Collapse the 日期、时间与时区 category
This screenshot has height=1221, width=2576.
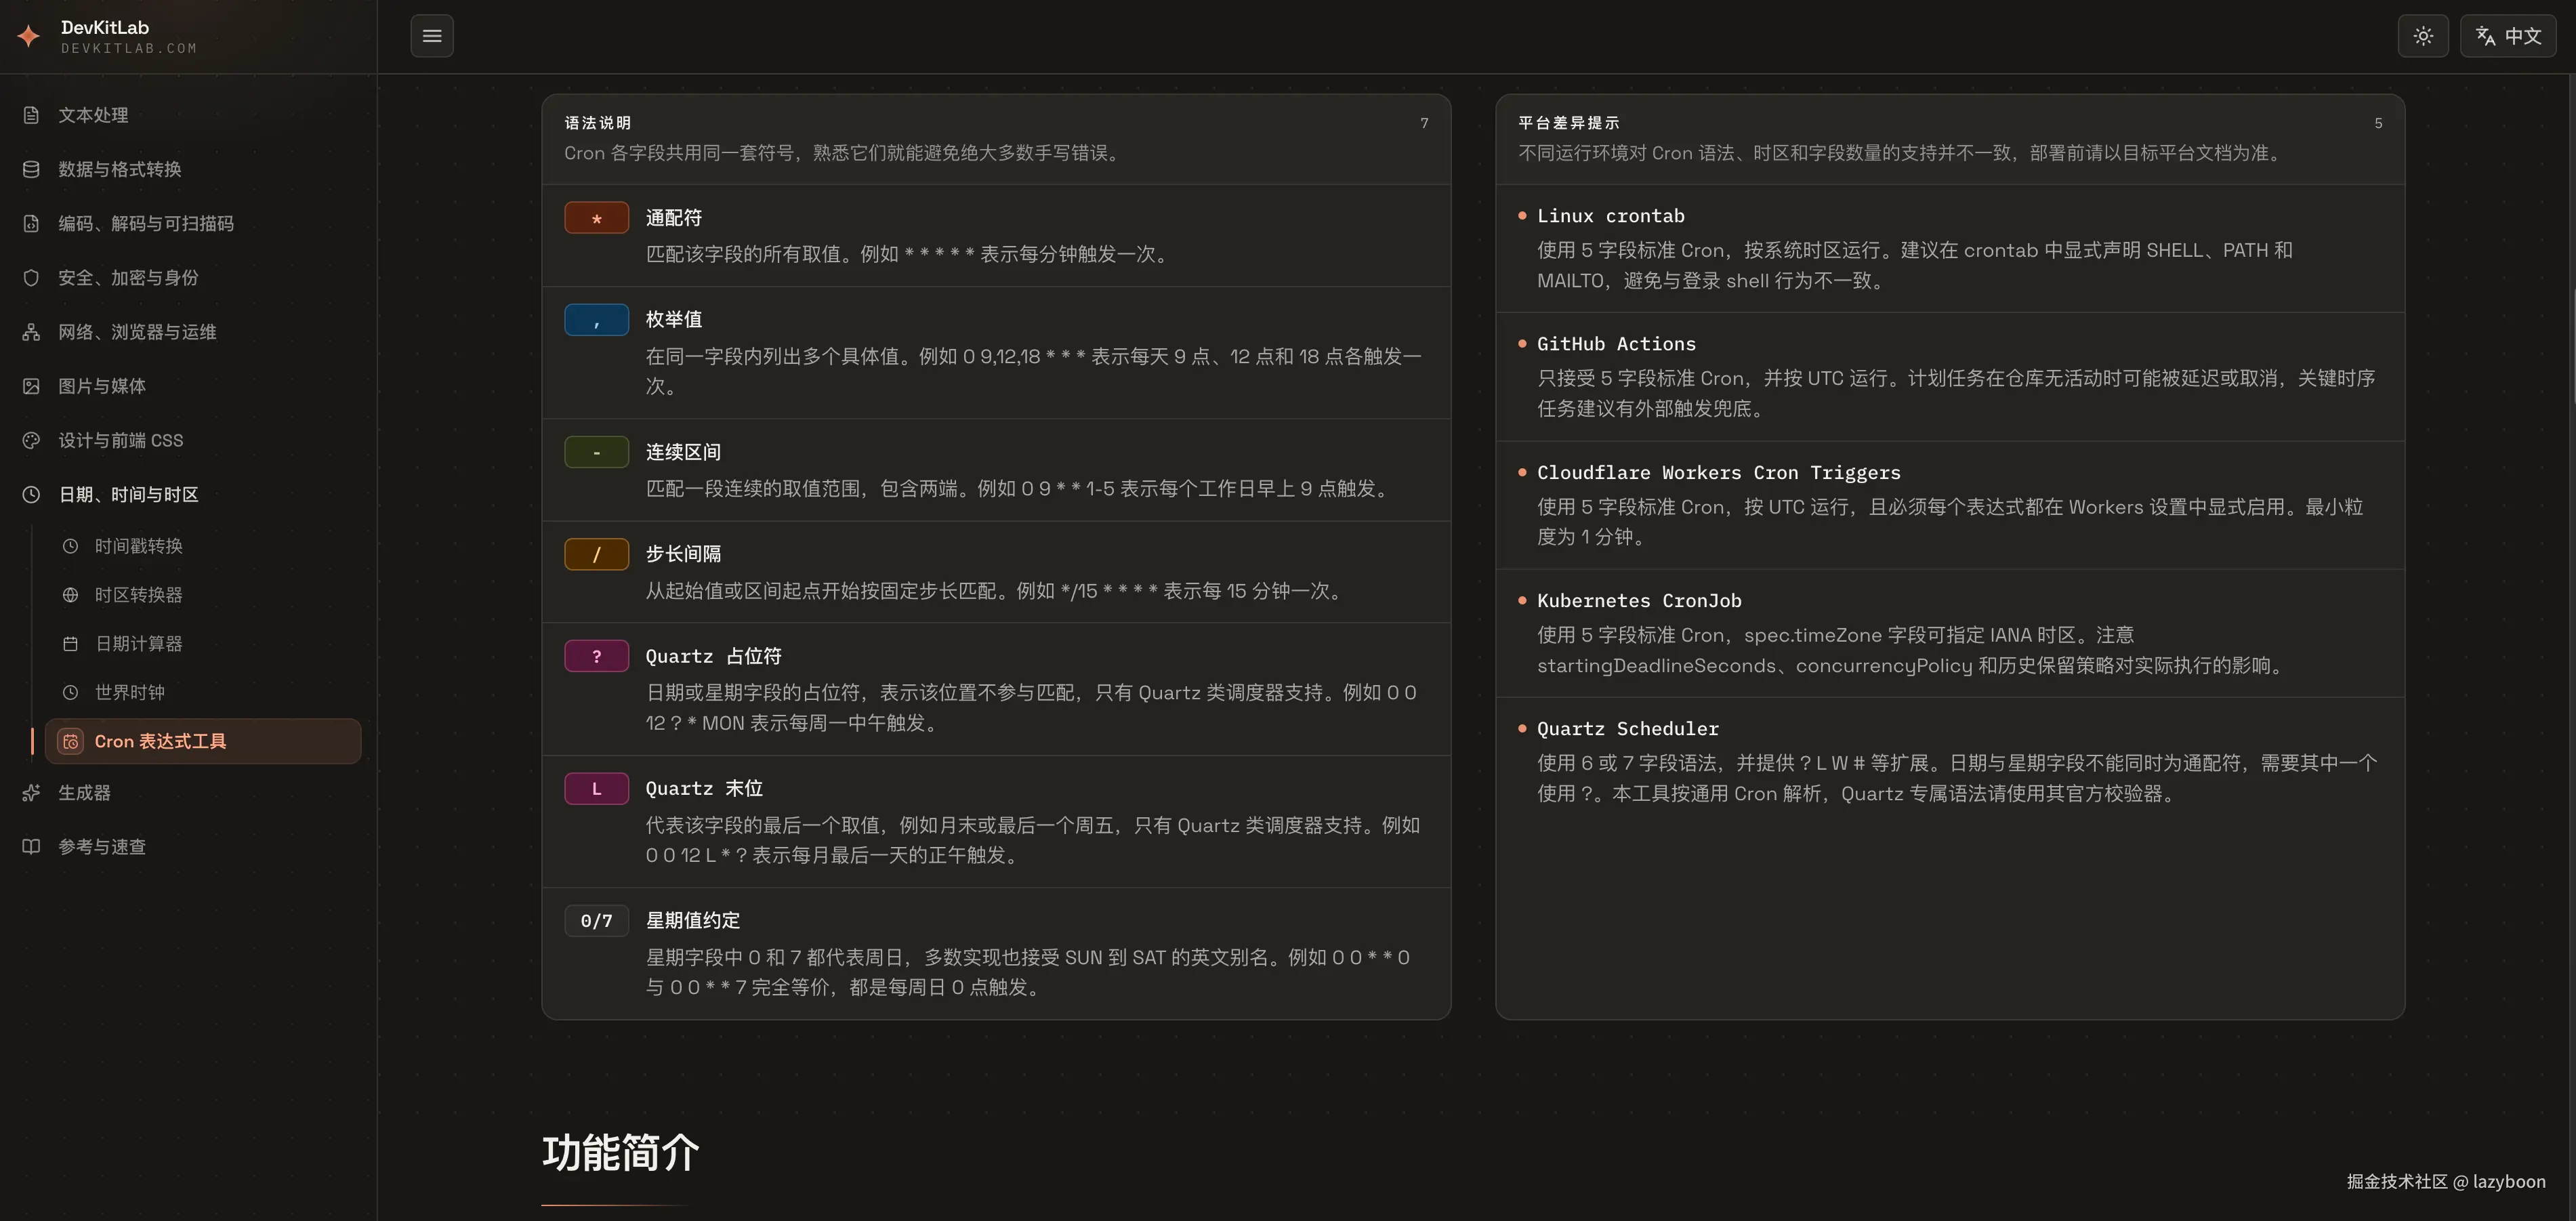click(x=188, y=494)
